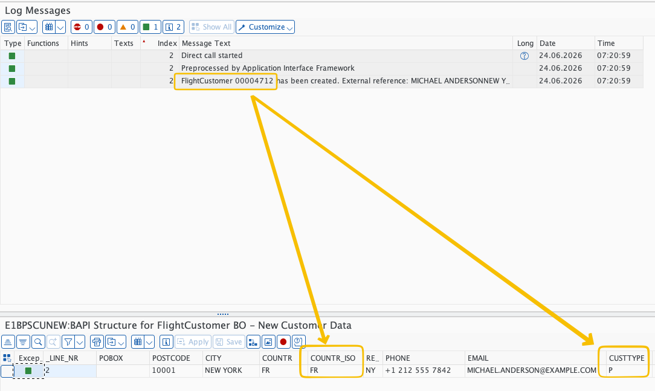Click the information icon in data toolbar
Viewport: 655px width, 391px height.
tap(166, 341)
